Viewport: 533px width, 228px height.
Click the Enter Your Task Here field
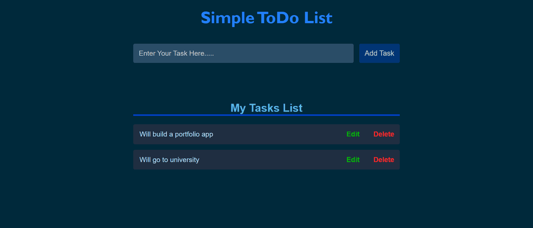pyautogui.click(x=243, y=53)
